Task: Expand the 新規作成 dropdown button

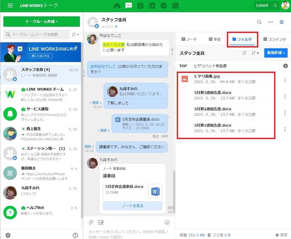Action: pos(276,53)
